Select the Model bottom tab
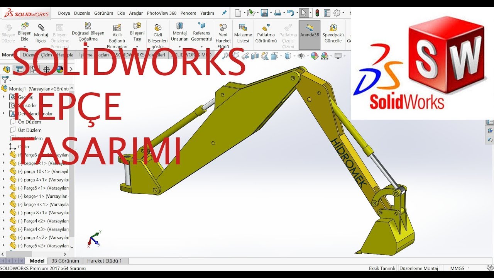Viewport: 494px width, 278px height. click(x=37, y=261)
